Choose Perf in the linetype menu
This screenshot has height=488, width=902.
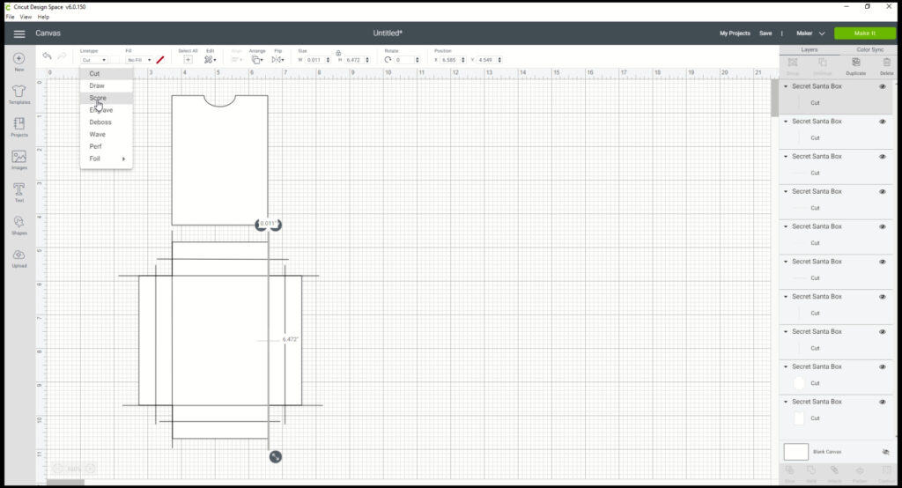(107, 146)
